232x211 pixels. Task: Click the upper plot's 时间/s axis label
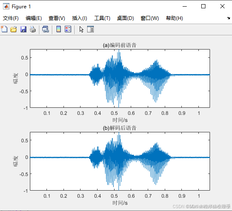click(120, 120)
